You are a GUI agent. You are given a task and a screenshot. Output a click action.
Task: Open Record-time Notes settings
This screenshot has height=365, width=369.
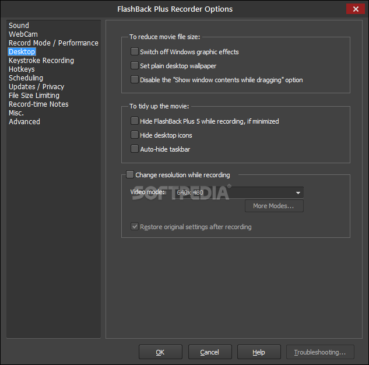coord(38,104)
